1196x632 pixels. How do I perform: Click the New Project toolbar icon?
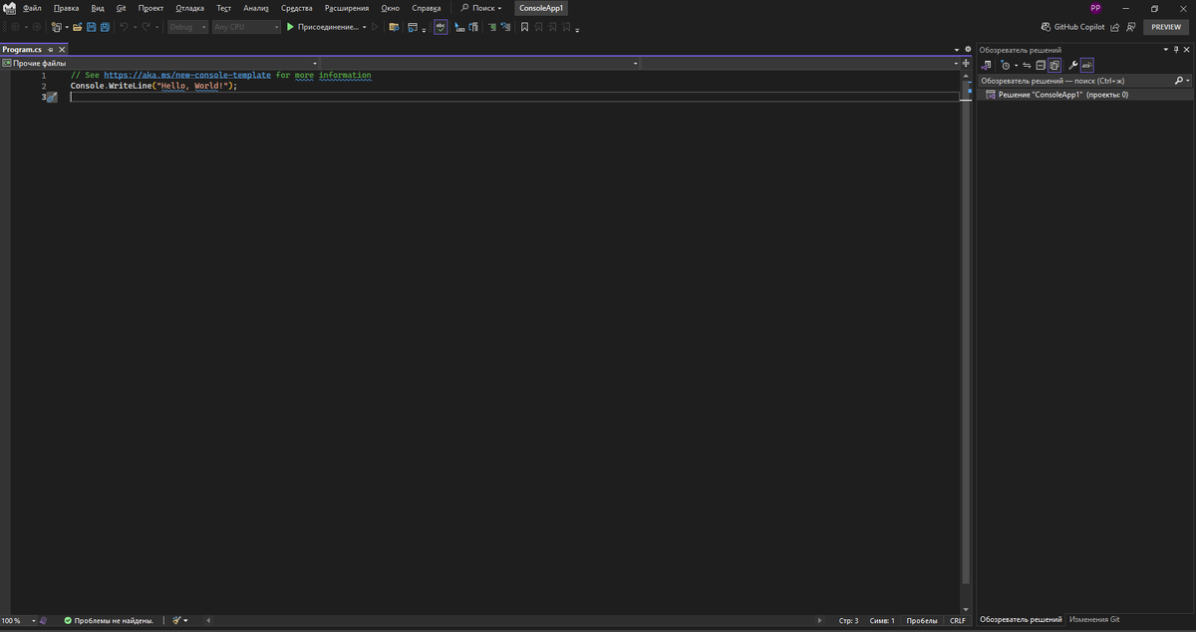click(x=56, y=27)
